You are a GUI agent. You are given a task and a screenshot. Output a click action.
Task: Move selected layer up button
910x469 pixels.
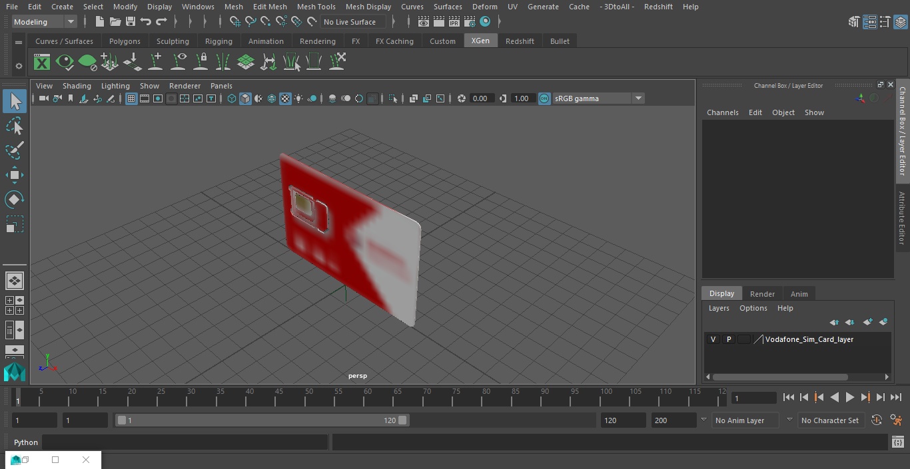pyautogui.click(x=833, y=322)
